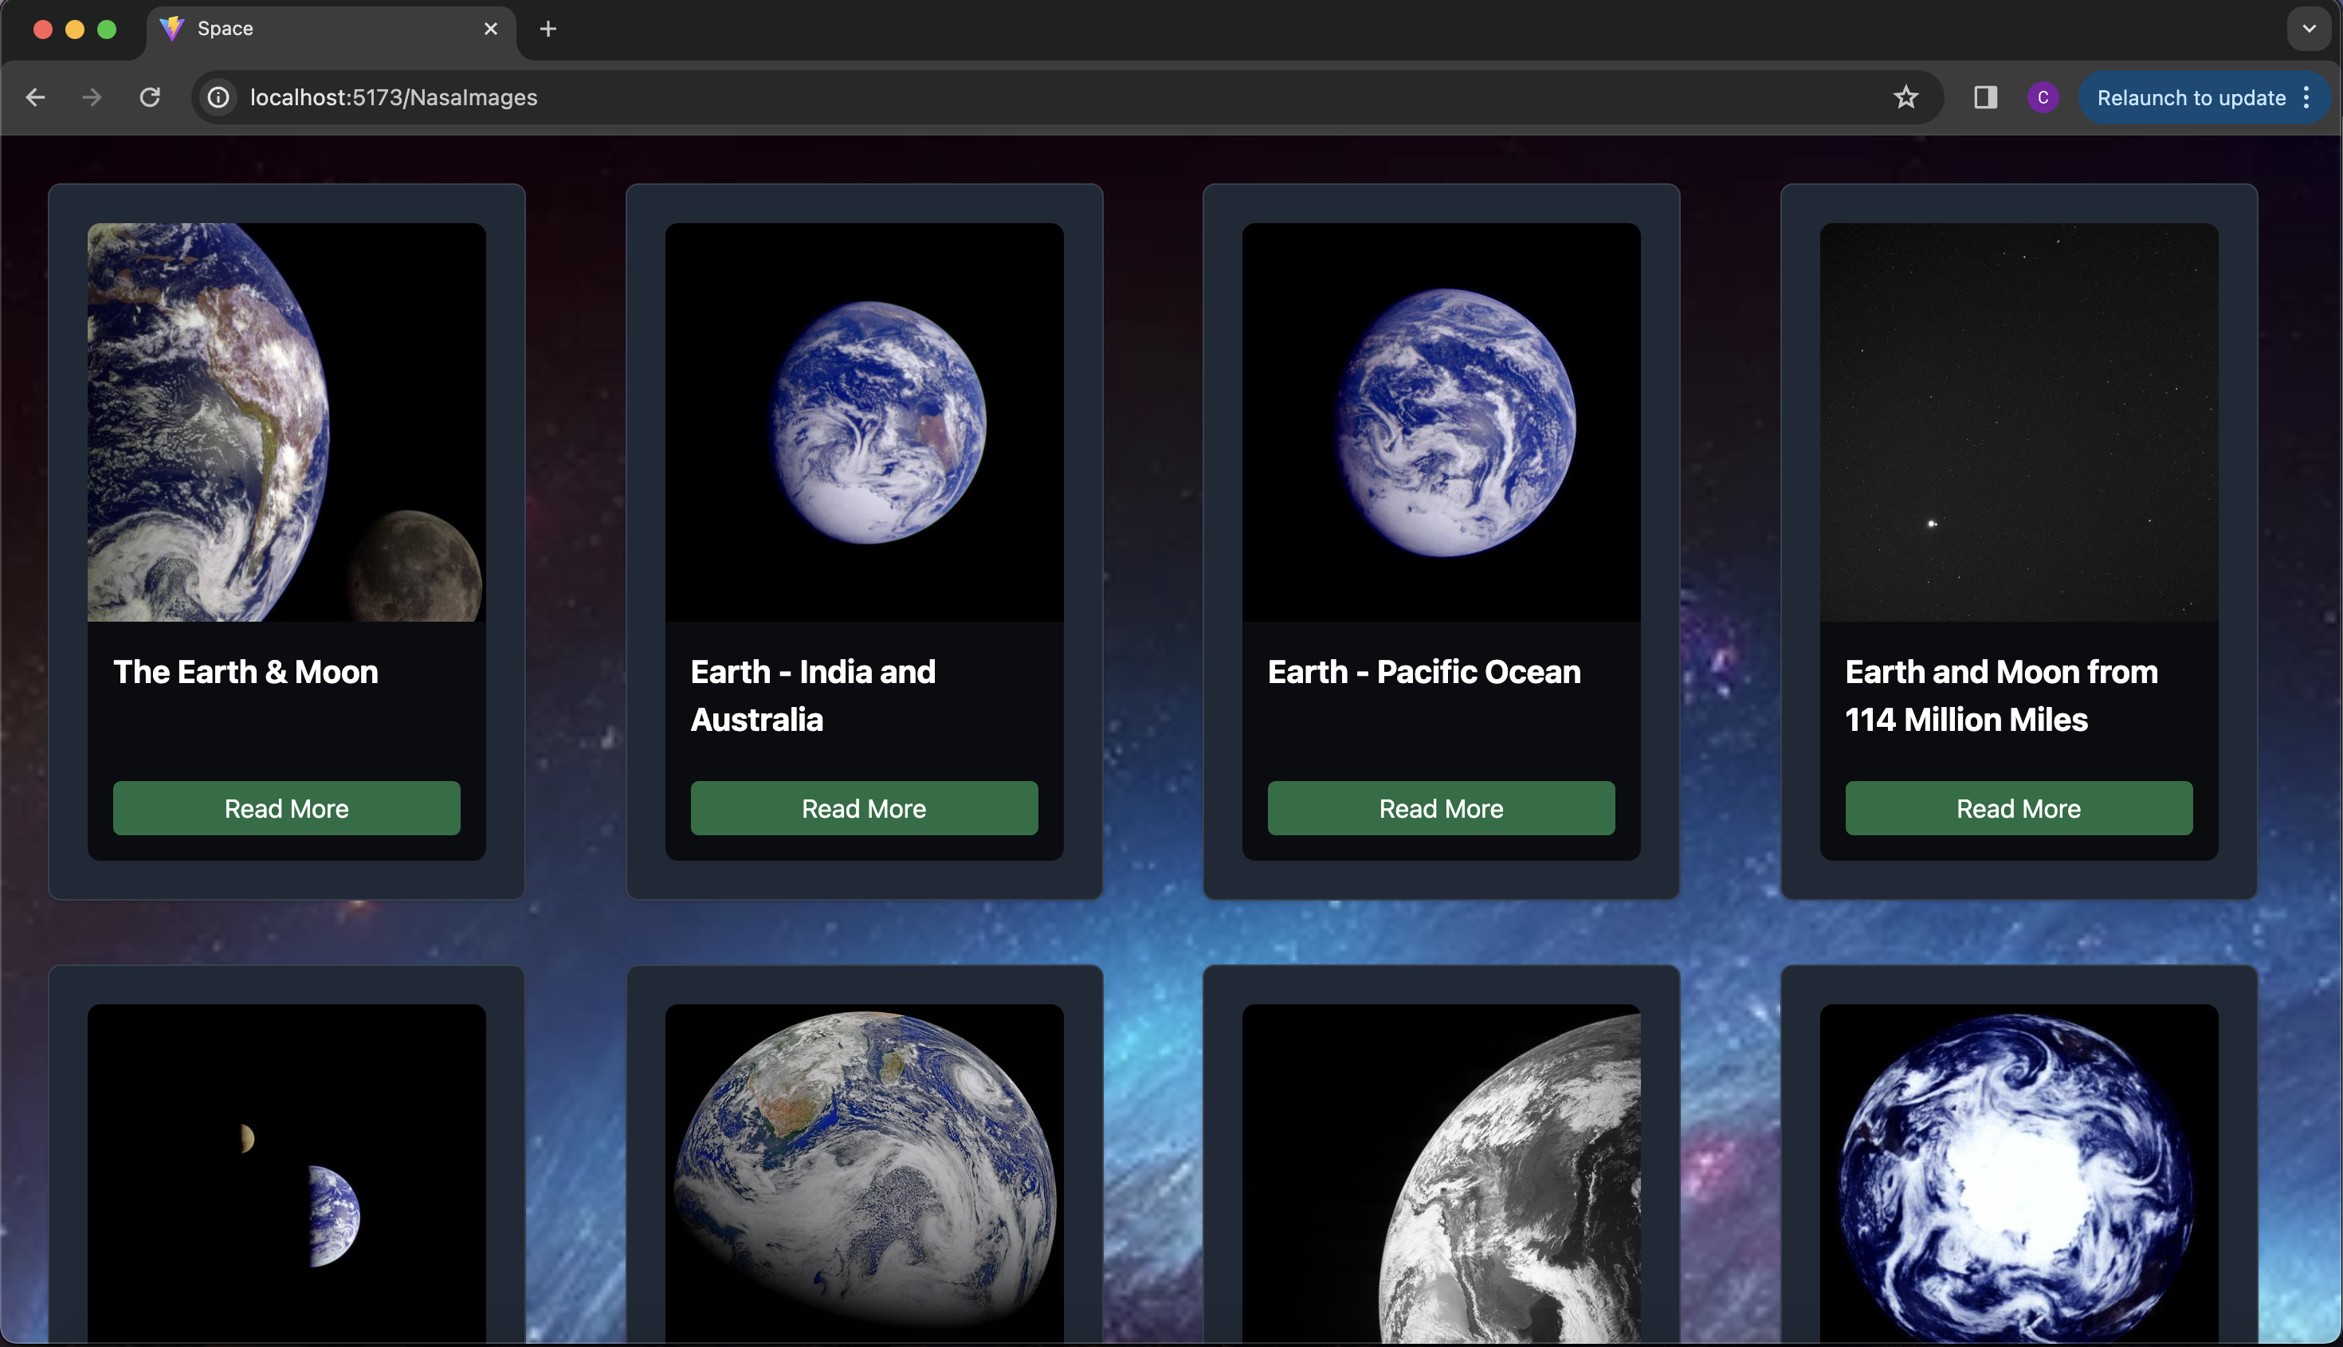Read More about Earth - India and Australia
Viewport: 2343px width, 1347px height.
tap(863, 808)
